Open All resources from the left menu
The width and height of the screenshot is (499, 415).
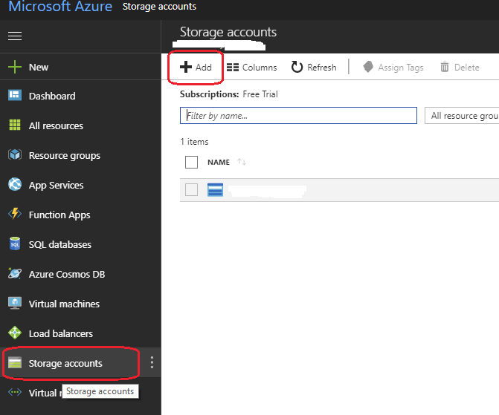coord(56,125)
